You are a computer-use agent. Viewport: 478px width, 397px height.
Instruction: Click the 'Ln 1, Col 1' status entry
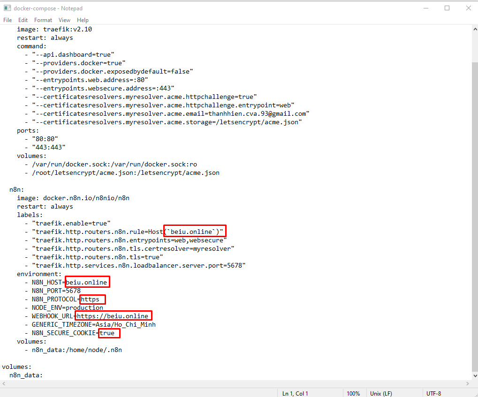295,393
